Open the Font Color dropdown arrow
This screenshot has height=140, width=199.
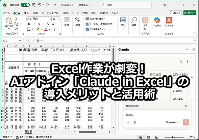49,29
